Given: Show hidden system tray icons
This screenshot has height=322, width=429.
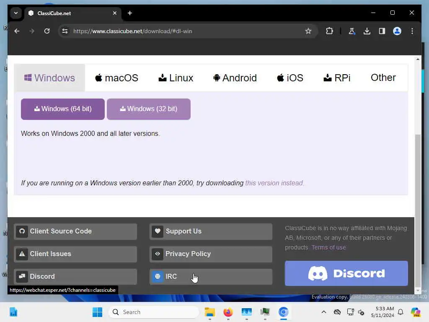Looking at the screenshot, I should tap(324, 312).
